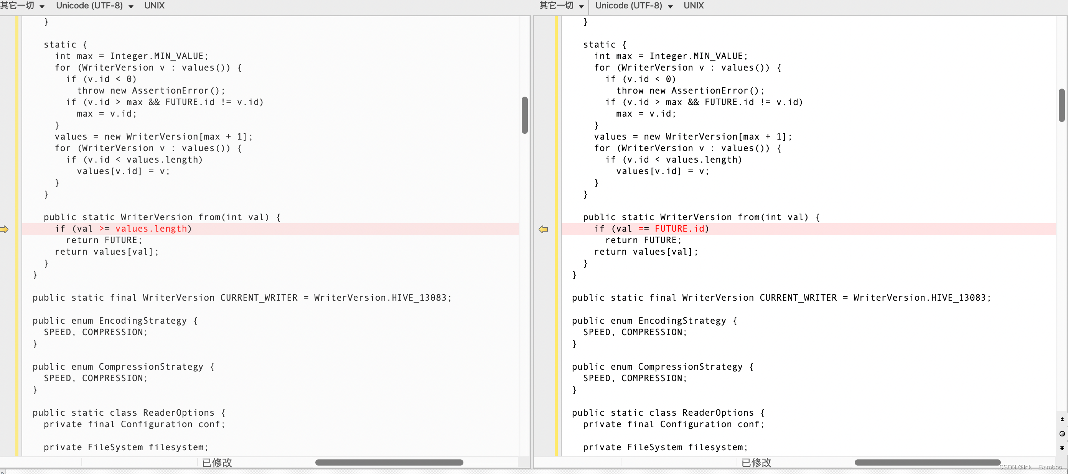Screen dimensions: 1068x474
Task: Jump to previous difference with the double-up arrow
Action: point(1062,419)
